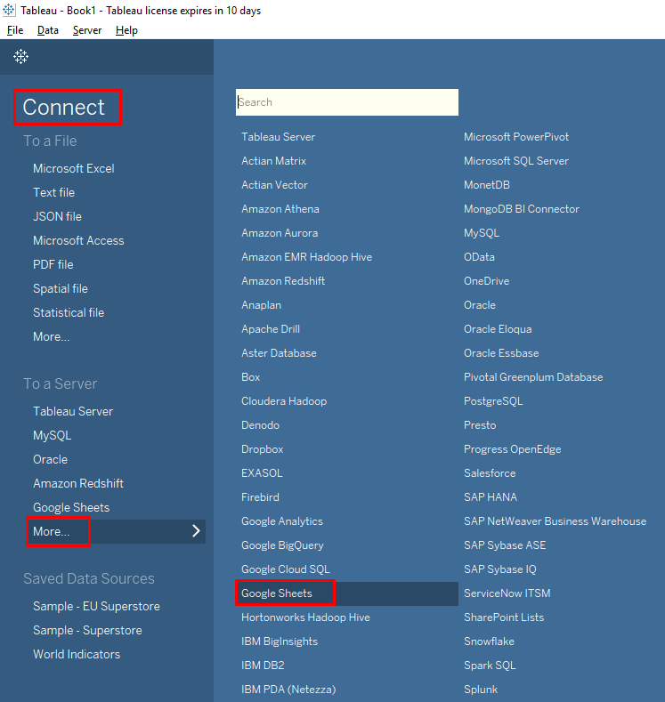Select SAP HANA connector
This screenshot has height=702, width=665.
pos(491,497)
